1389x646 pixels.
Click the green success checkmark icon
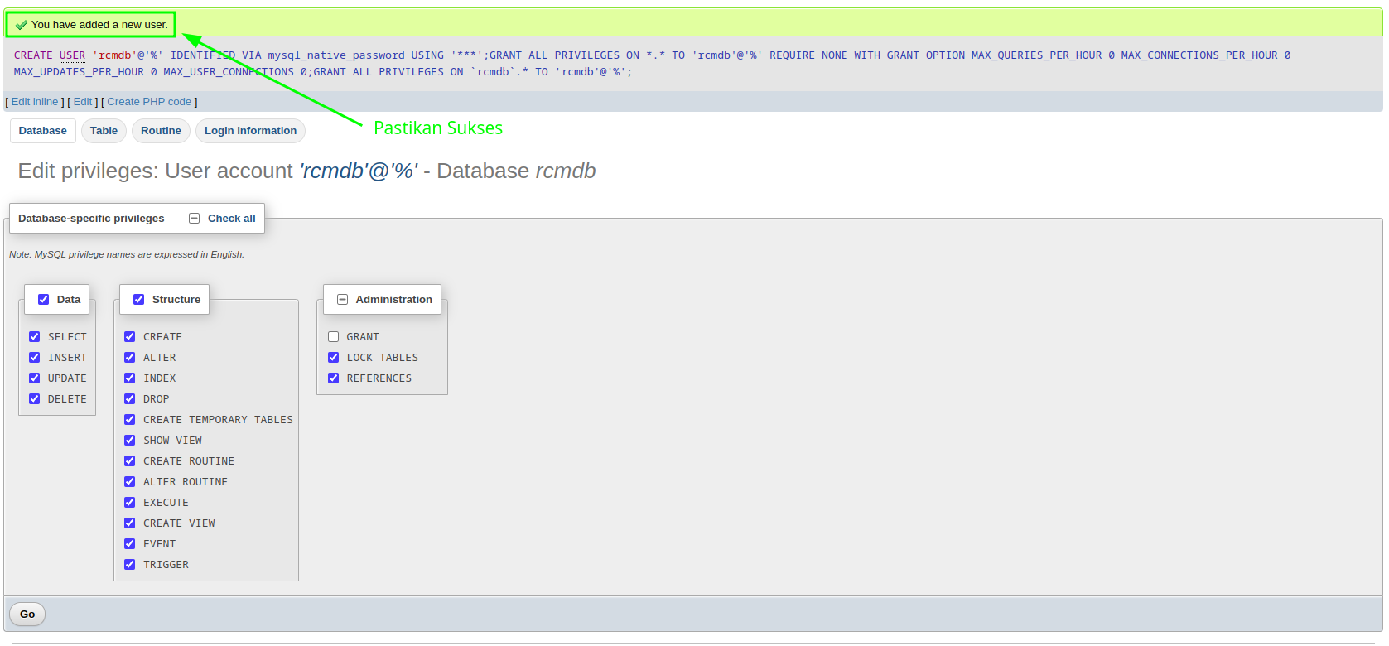(x=22, y=25)
